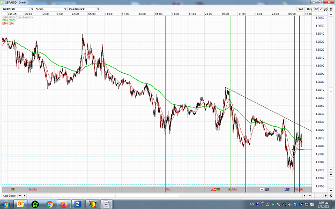Click the 1.3850 price axis label
The height and width of the screenshot is (209, 335).
pos(320,106)
